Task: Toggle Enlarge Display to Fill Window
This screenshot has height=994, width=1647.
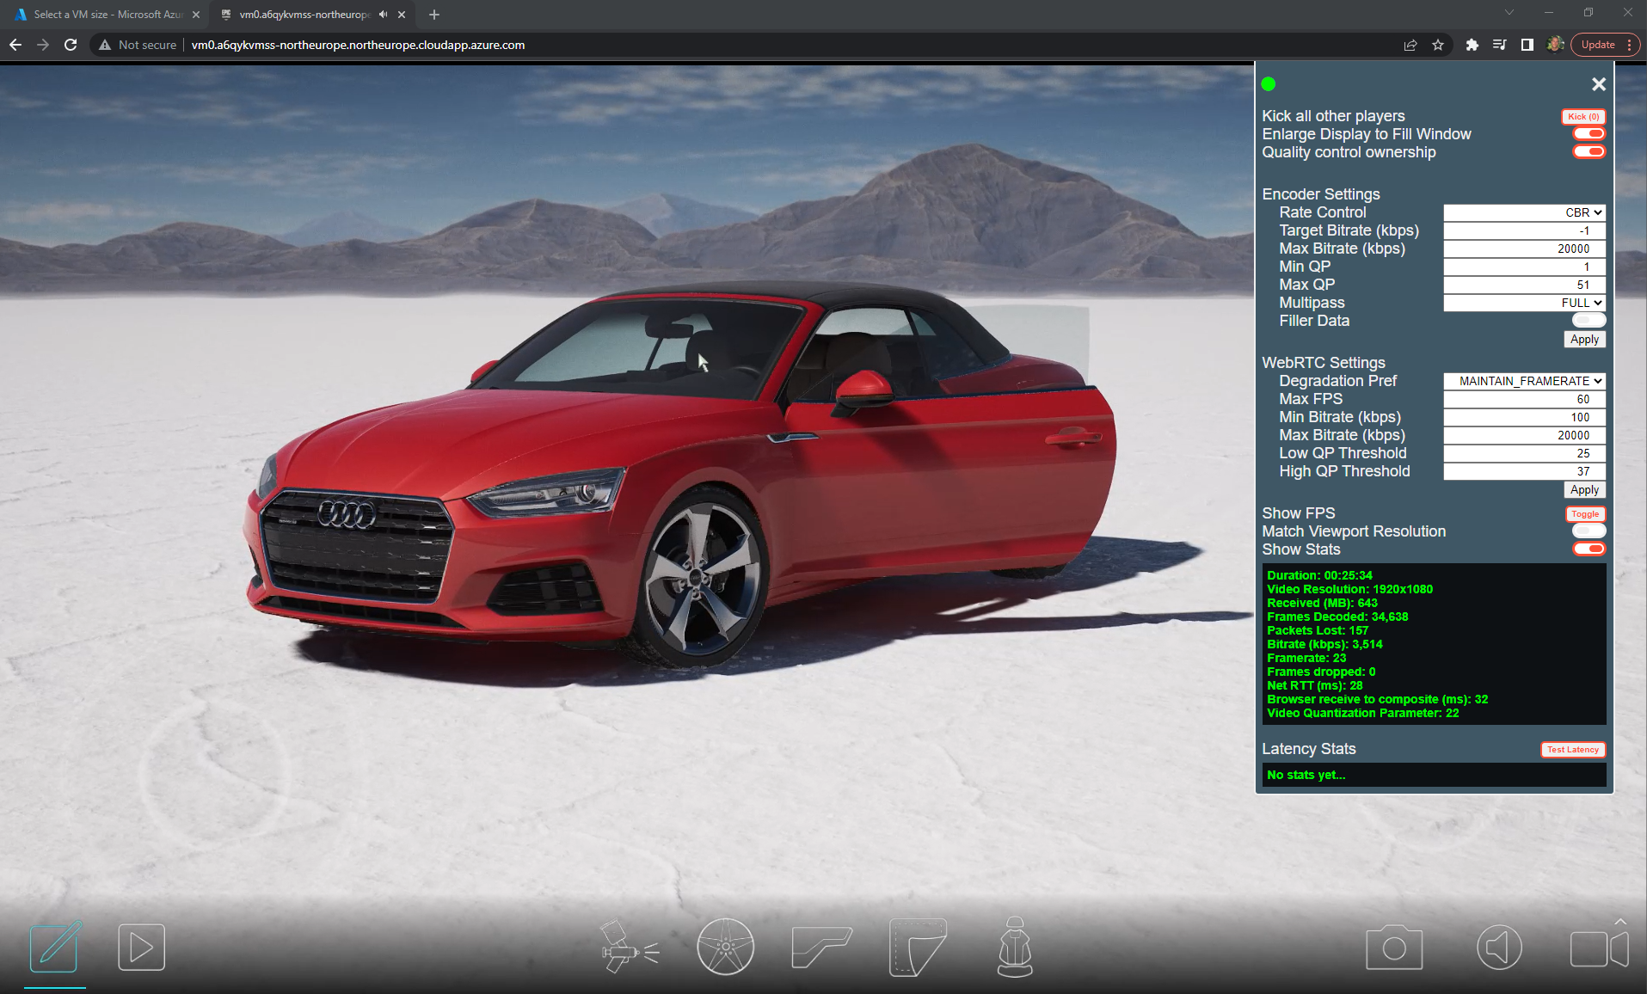Action: [x=1589, y=133]
